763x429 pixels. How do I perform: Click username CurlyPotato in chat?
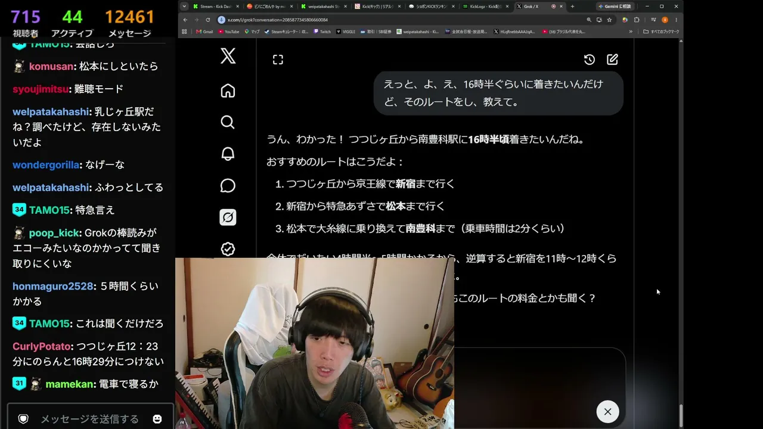tap(42, 347)
